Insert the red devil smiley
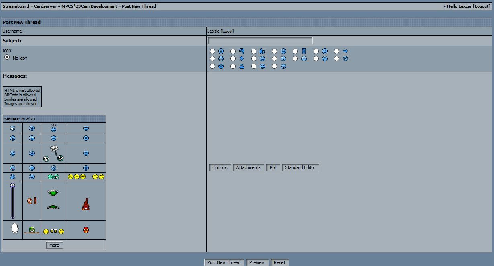 (x=86, y=204)
